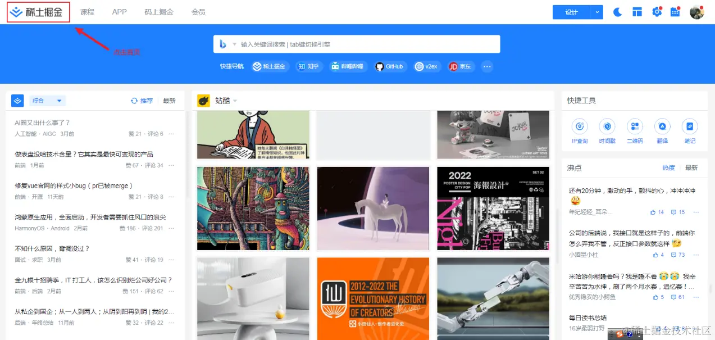715x340 pixels.
Task: Open the 码上掘金 menu item
Action: coord(159,12)
